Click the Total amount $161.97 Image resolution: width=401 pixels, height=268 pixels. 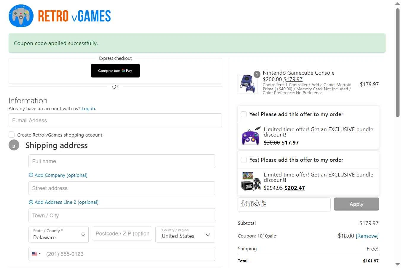coord(371,261)
